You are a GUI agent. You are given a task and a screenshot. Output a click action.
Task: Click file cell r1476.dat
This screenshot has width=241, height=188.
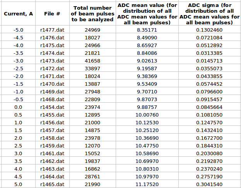click(52, 37)
